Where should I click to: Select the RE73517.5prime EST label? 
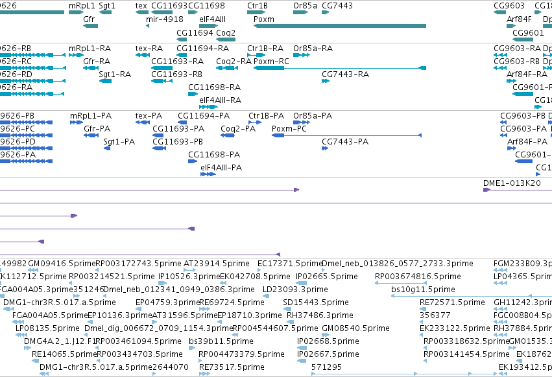point(232,367)
